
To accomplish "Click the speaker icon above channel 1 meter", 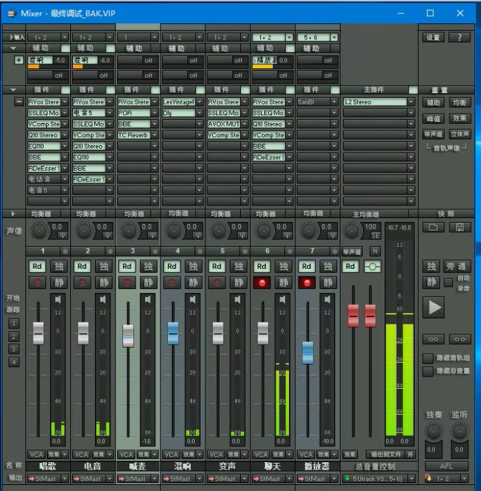I will (58, 300).
